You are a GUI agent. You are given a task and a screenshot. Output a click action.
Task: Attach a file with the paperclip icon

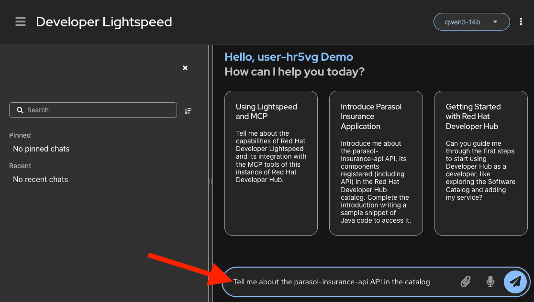pyautogui.click(x=466, y=281)
